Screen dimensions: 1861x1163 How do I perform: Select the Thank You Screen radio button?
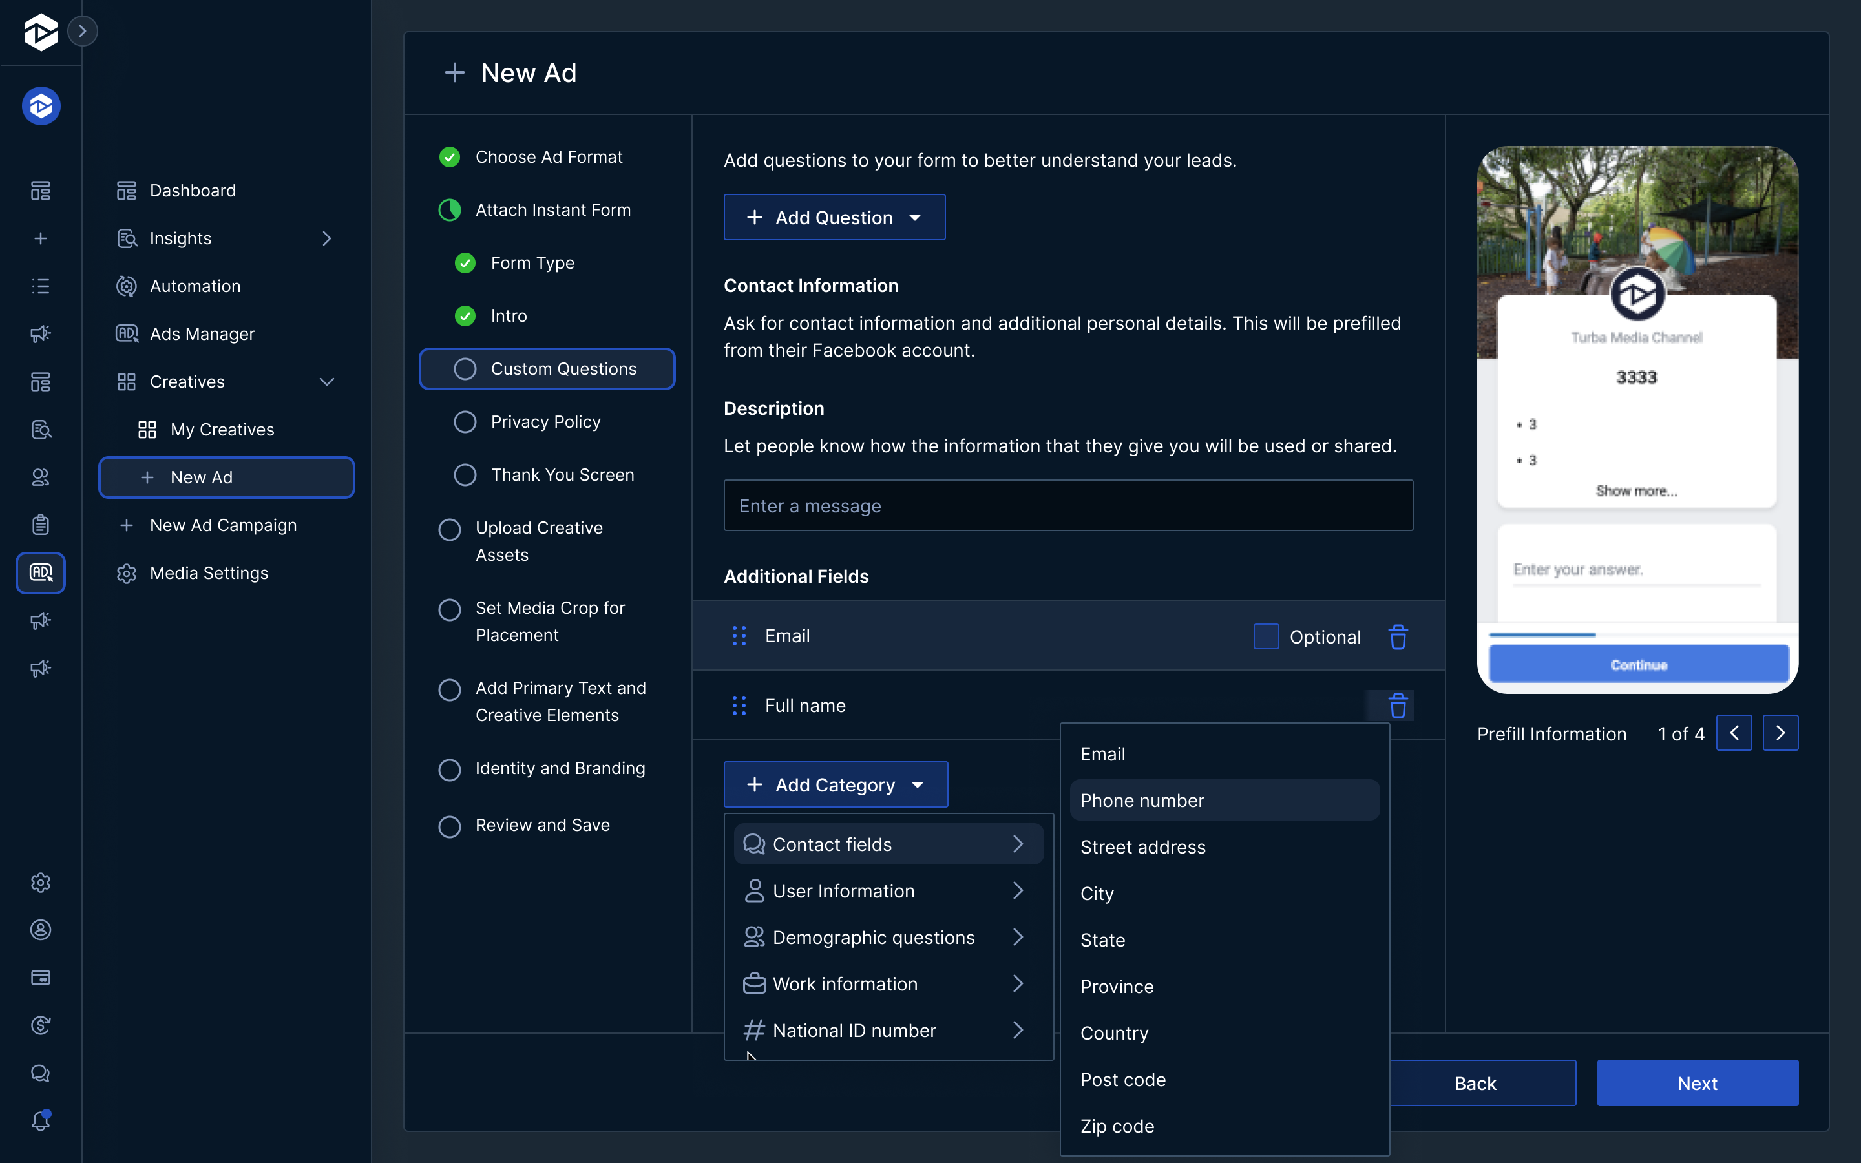465,475
